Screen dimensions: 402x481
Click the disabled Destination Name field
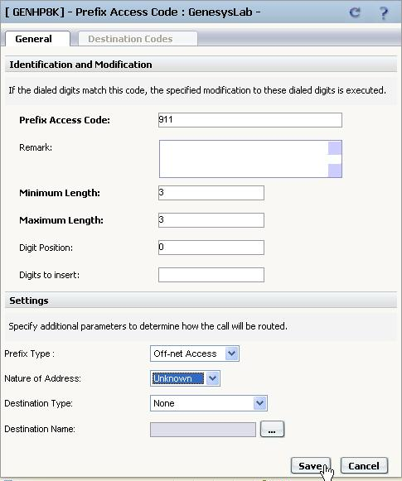[203, 430]
